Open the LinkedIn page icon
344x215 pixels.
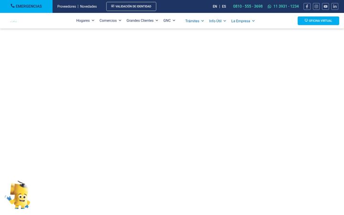(334, 6)
